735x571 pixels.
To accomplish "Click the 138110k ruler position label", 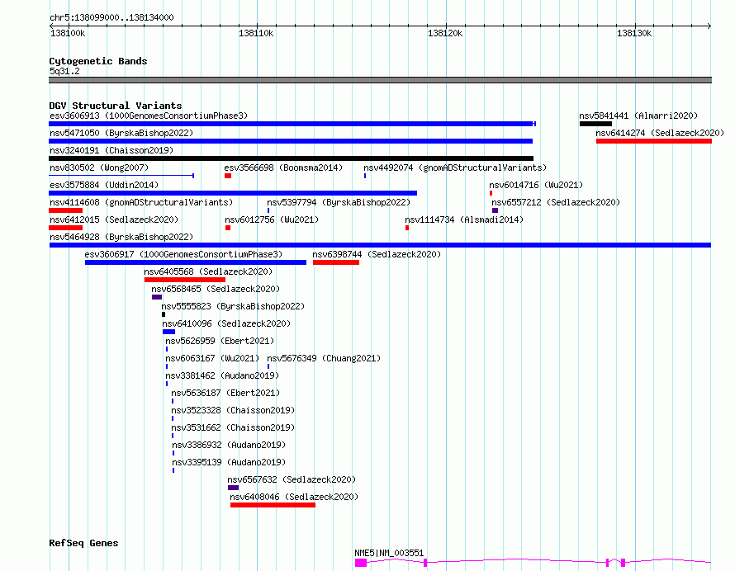I will click(256, 33).
